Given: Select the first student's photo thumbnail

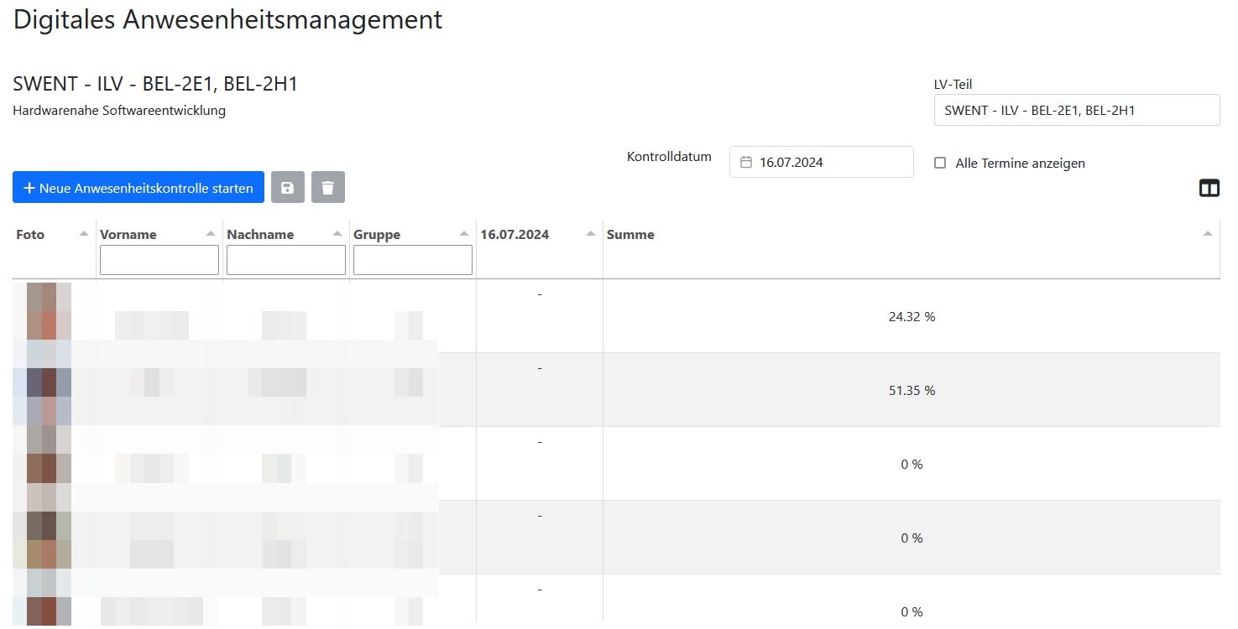Looking at the screenshot, I should [42, 316].
